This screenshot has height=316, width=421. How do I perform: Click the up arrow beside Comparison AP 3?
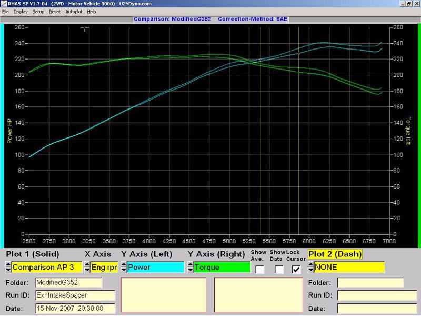[x=8, y=264]
